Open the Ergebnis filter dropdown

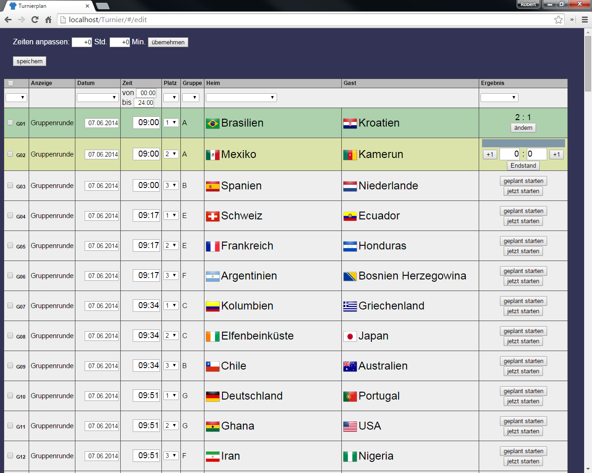pos(499,97)
